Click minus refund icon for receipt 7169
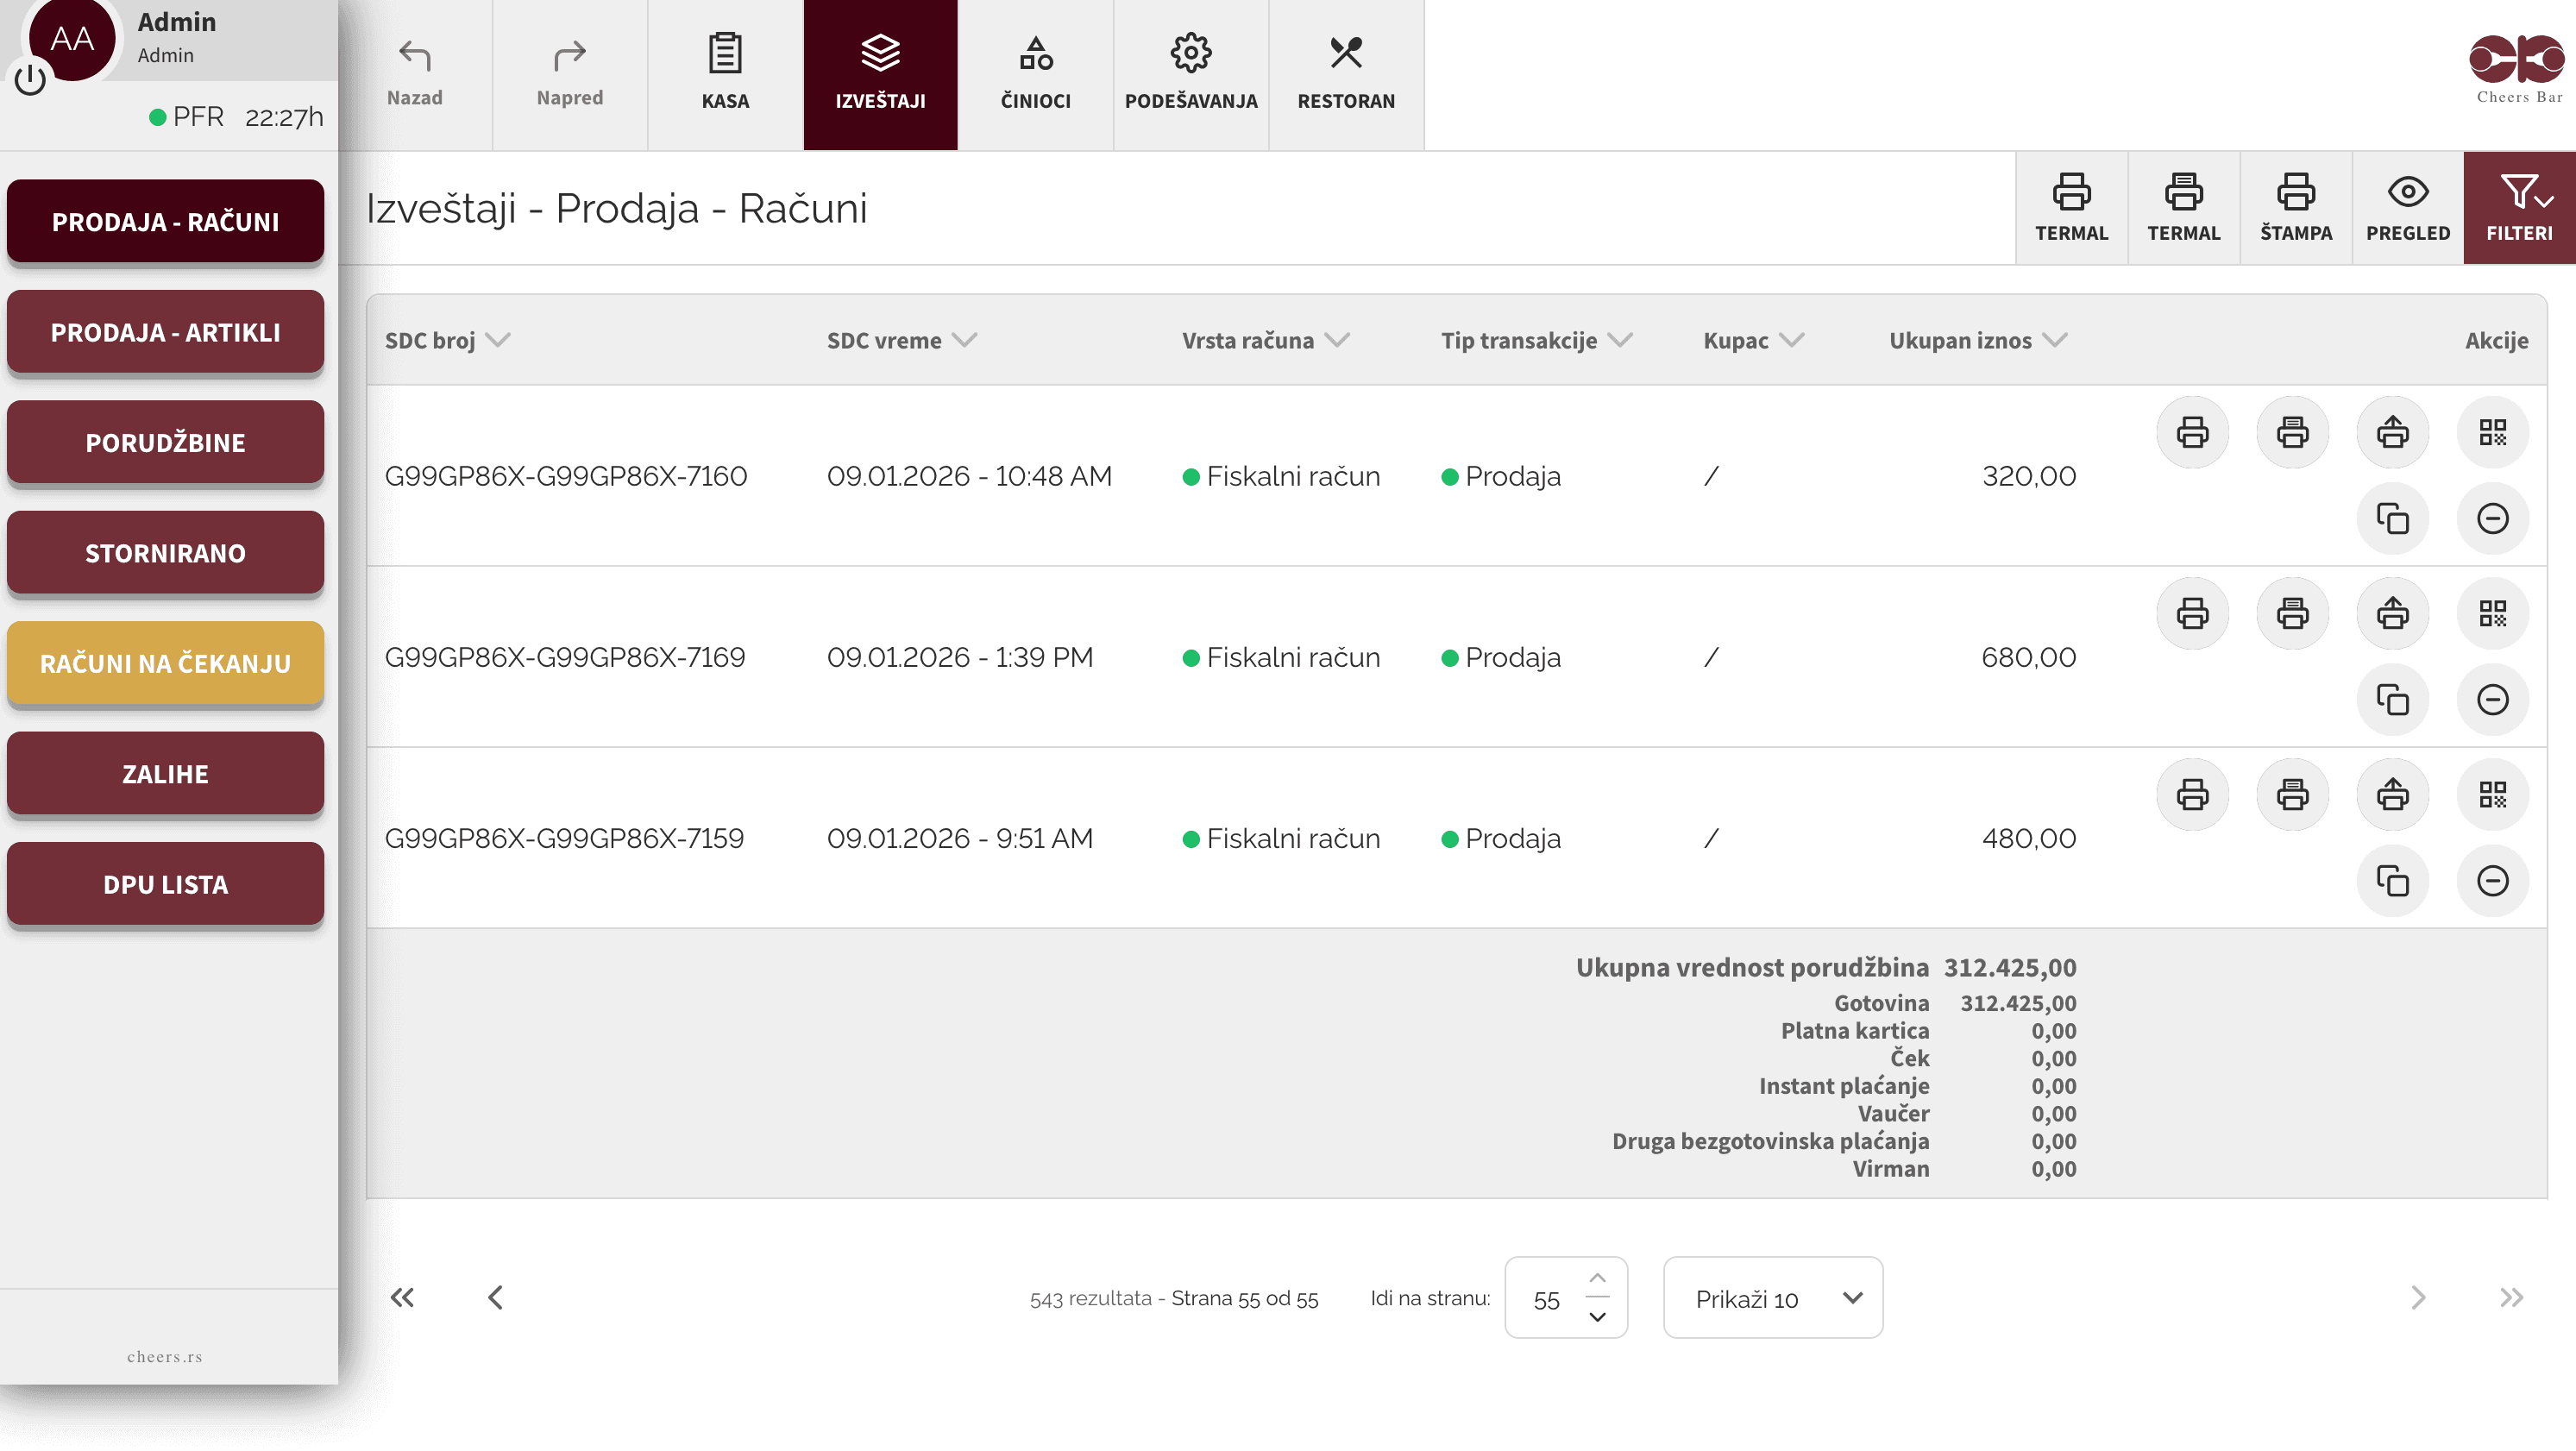This screenshot has width=2576, height=1451. click(x=2492, y=699)
